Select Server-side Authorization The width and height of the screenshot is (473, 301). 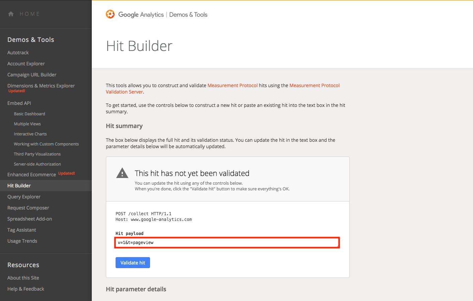tap(37, 164)
